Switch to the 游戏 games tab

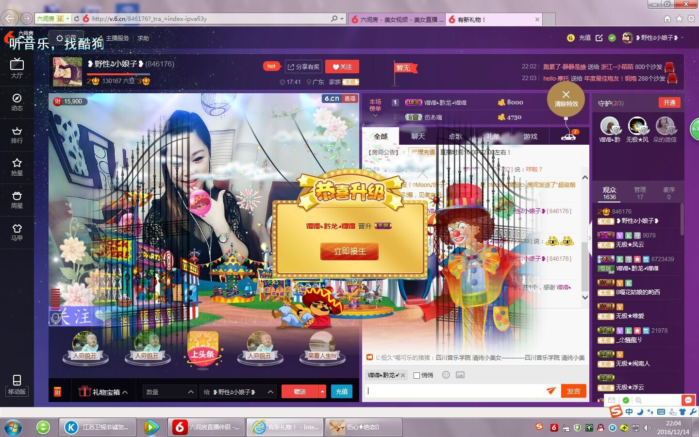tap(530, 136)
